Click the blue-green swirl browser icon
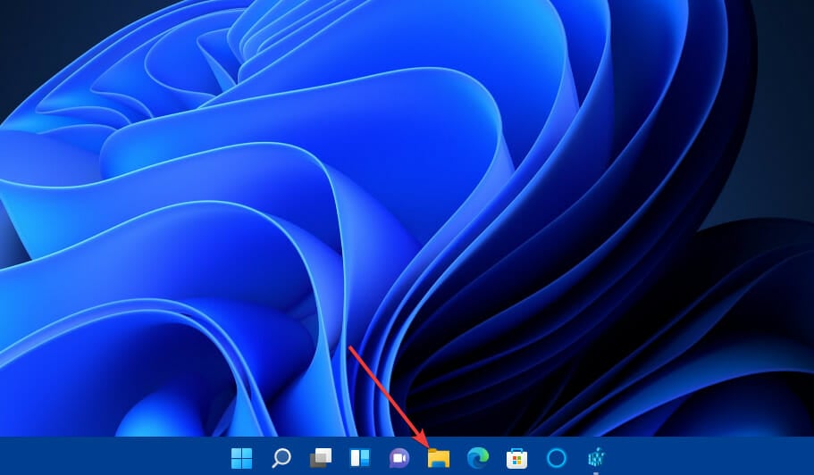 (478, 458)
